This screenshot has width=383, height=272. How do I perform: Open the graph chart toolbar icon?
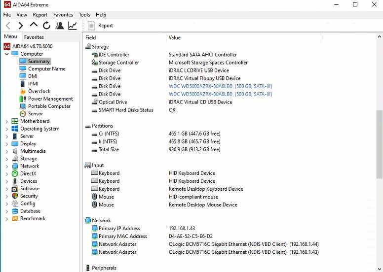pos(73,25)
